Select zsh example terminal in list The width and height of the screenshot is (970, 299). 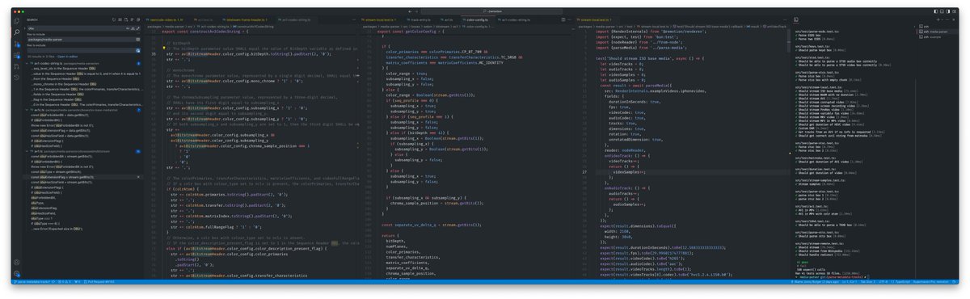coord(938,37)
